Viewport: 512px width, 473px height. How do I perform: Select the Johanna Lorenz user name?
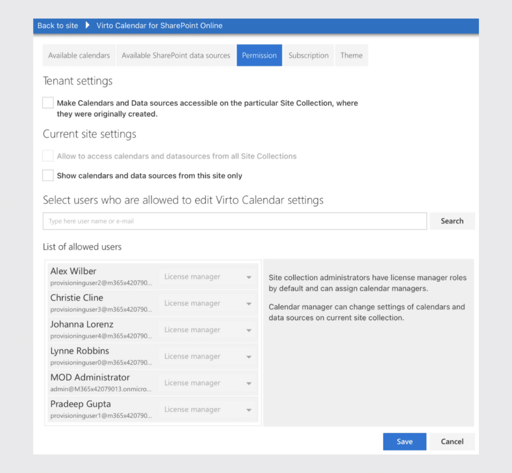tap(82, 324)
